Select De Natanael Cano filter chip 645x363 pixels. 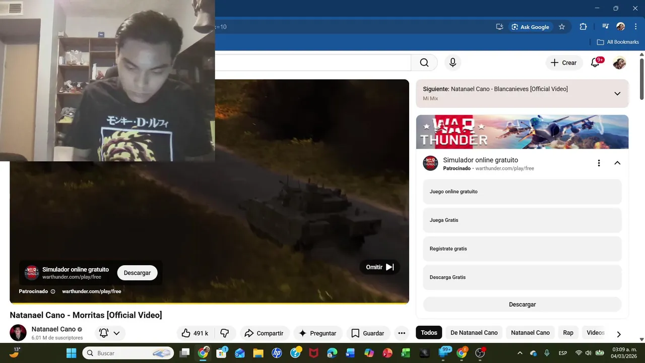click(x=474, y=333)
